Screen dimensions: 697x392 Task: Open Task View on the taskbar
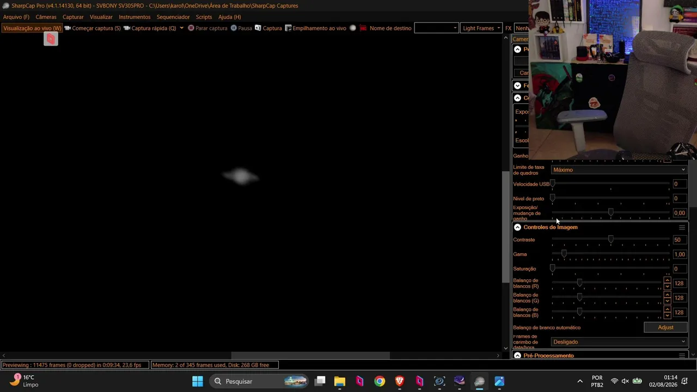click(320, 381)
